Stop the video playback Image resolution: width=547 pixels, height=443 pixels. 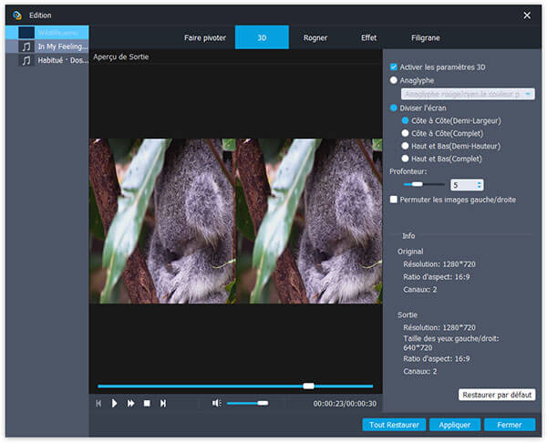point(147,403)
